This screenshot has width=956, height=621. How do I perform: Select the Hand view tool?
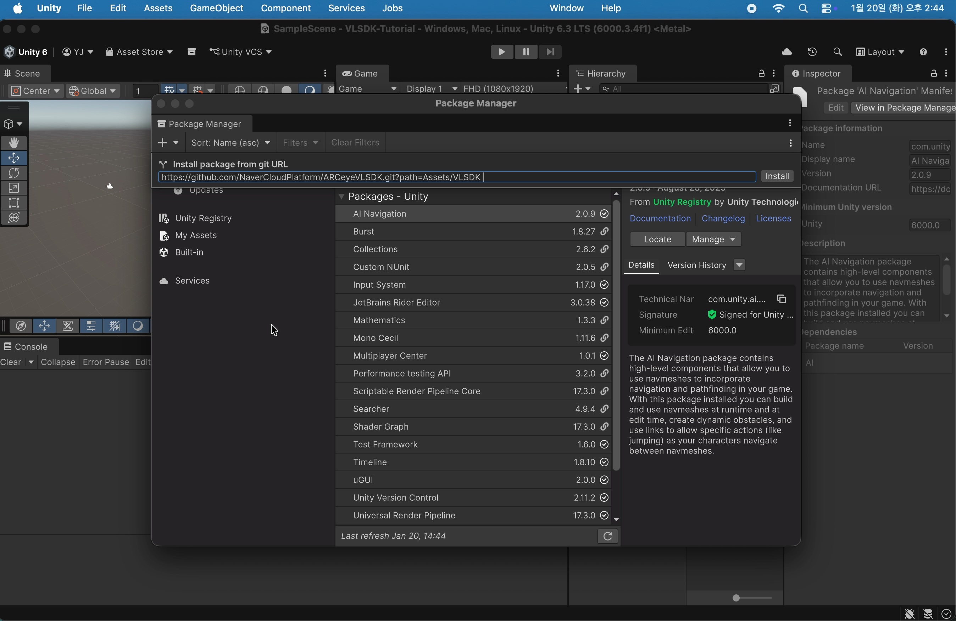tap(14, 143)
